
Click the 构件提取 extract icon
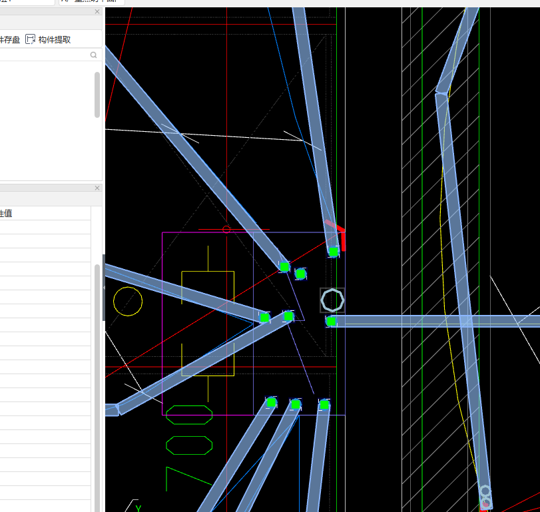coord(31,39)
